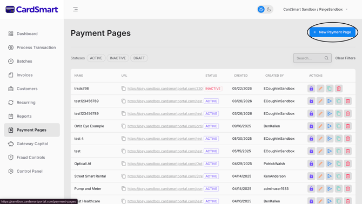Delete the Pump and Meter page
Viewport: 362px width, 204px height.
(x=348, y=188)
